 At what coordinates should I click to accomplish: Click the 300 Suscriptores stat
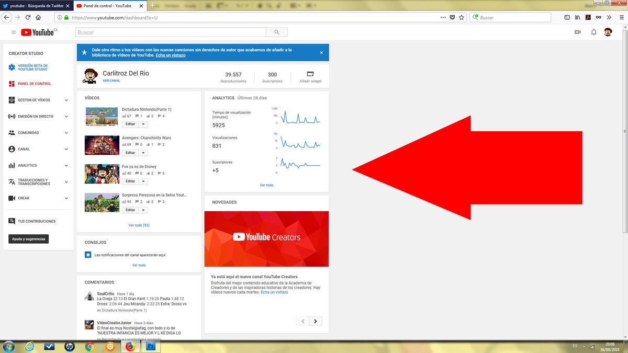coord(272,77)
